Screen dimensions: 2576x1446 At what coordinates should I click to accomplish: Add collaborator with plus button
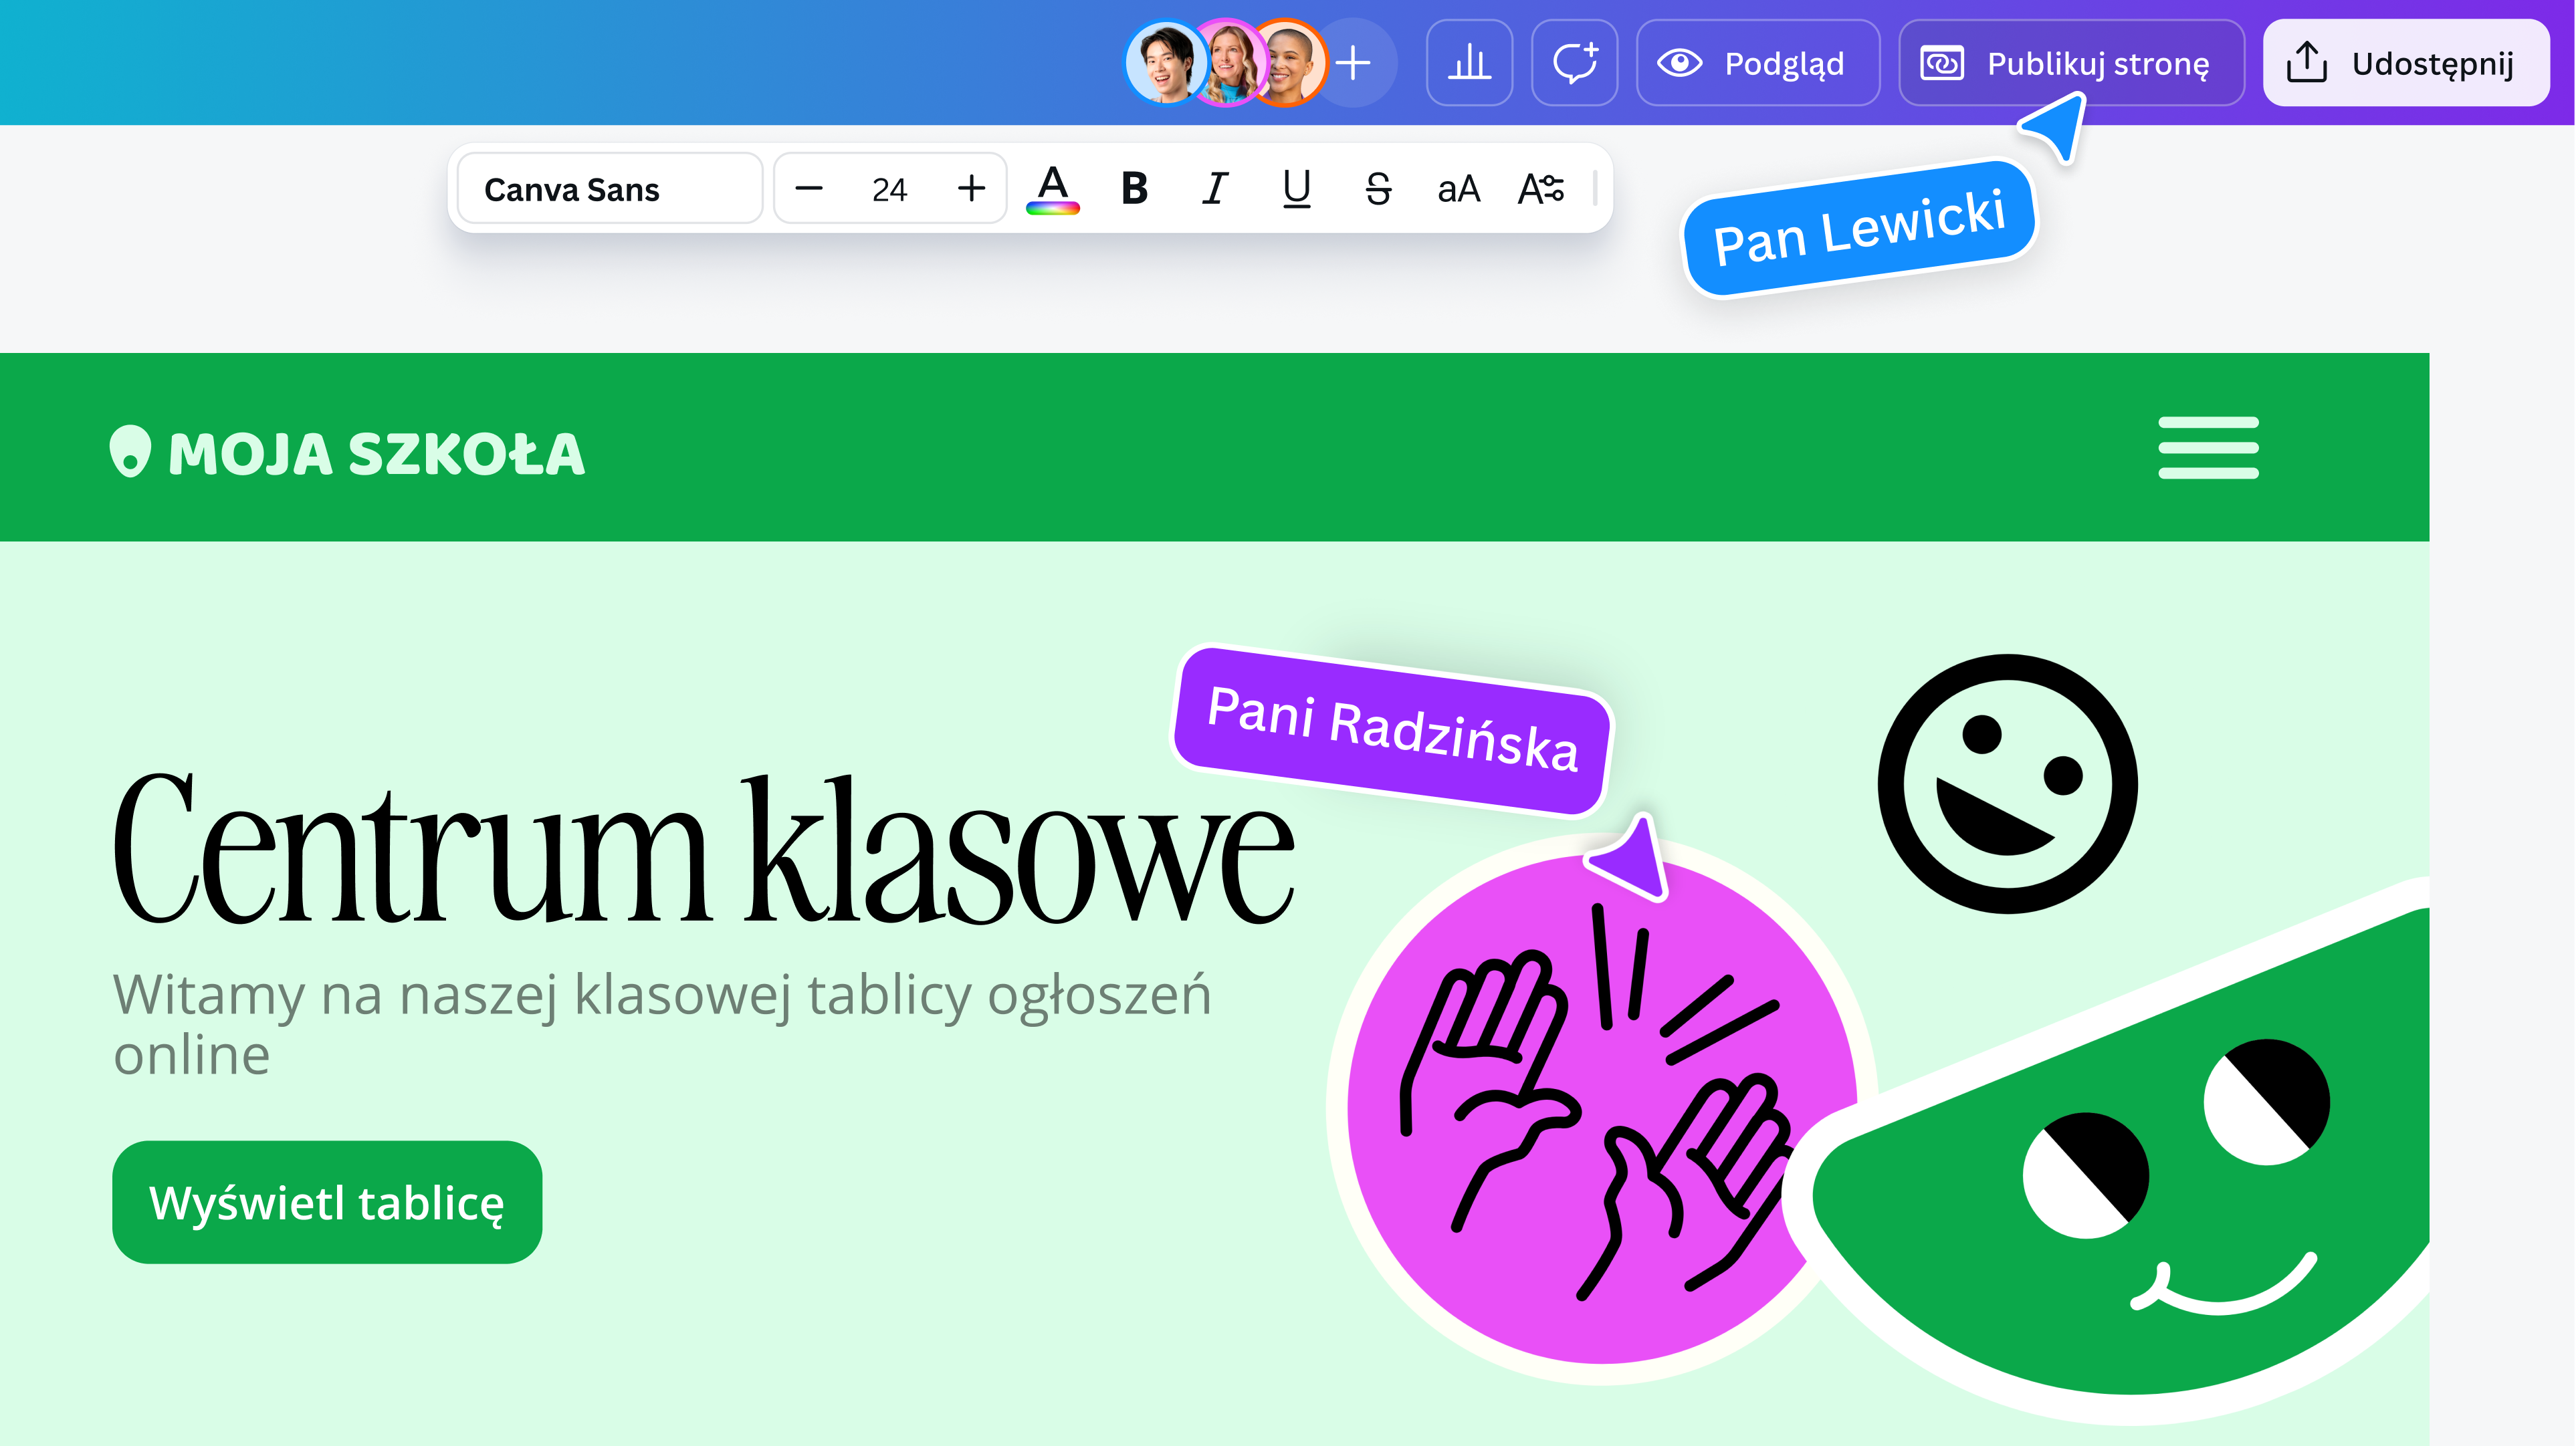tap(1353, 63)
